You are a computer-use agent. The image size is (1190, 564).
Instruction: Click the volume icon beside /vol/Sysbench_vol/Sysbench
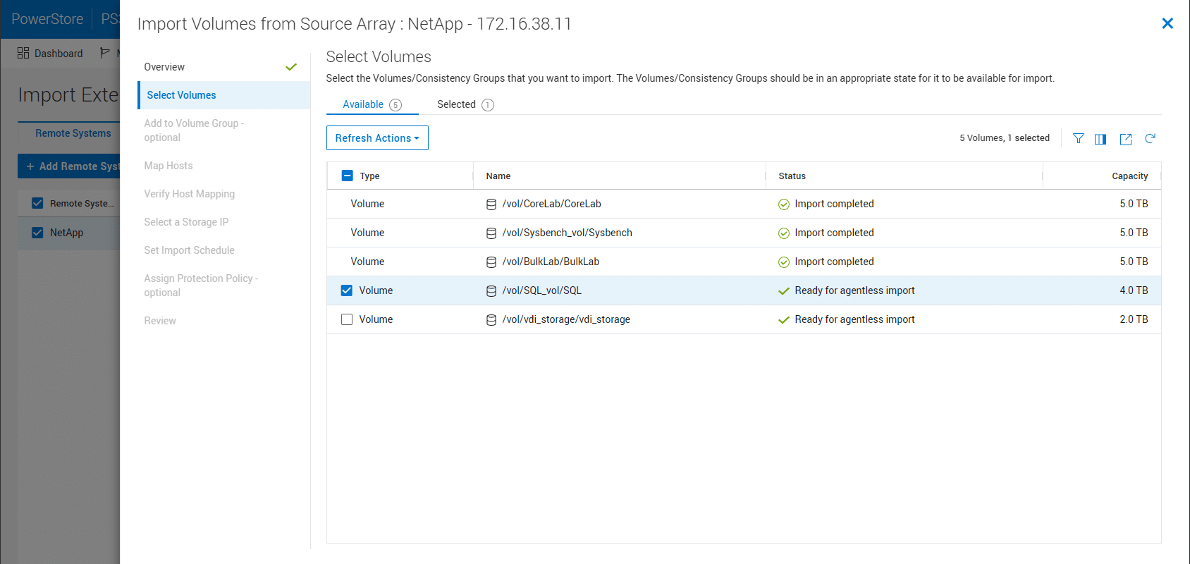(x=491, y=233)
